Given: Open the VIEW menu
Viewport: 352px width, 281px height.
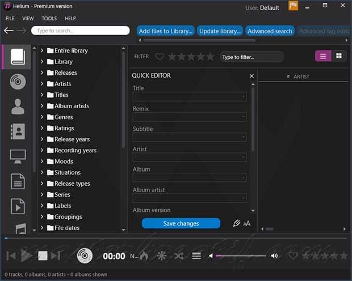Looking at the screenshot, I should coord(28,18).
